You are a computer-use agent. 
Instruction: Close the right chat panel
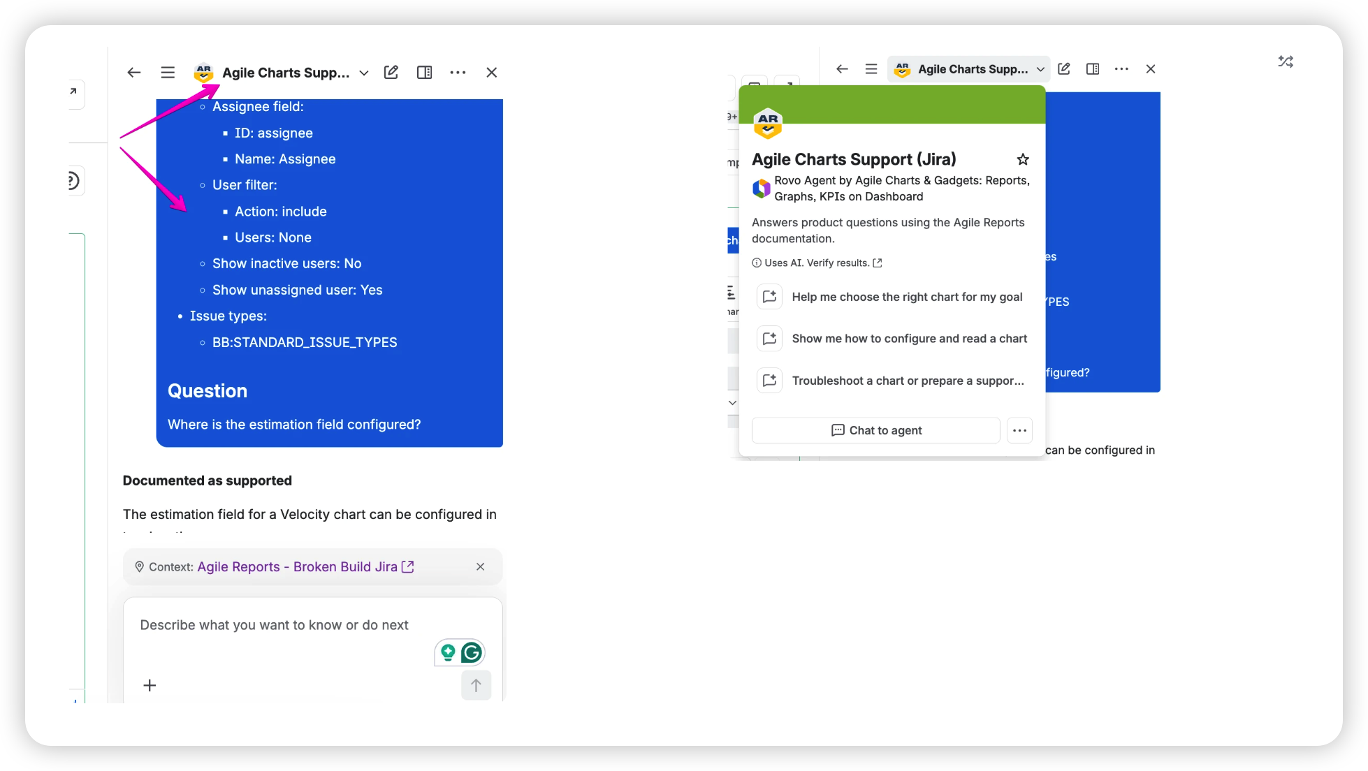[1151, 69]
